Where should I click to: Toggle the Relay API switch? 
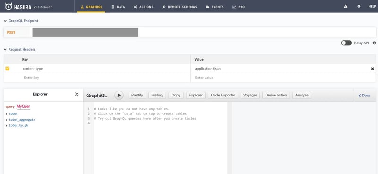[346, 43]
